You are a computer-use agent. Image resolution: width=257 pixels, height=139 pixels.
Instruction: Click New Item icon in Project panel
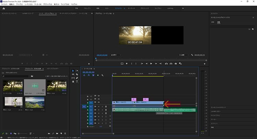(x=61, y=134)
